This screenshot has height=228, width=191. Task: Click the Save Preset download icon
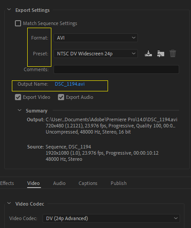coord(148,54)
